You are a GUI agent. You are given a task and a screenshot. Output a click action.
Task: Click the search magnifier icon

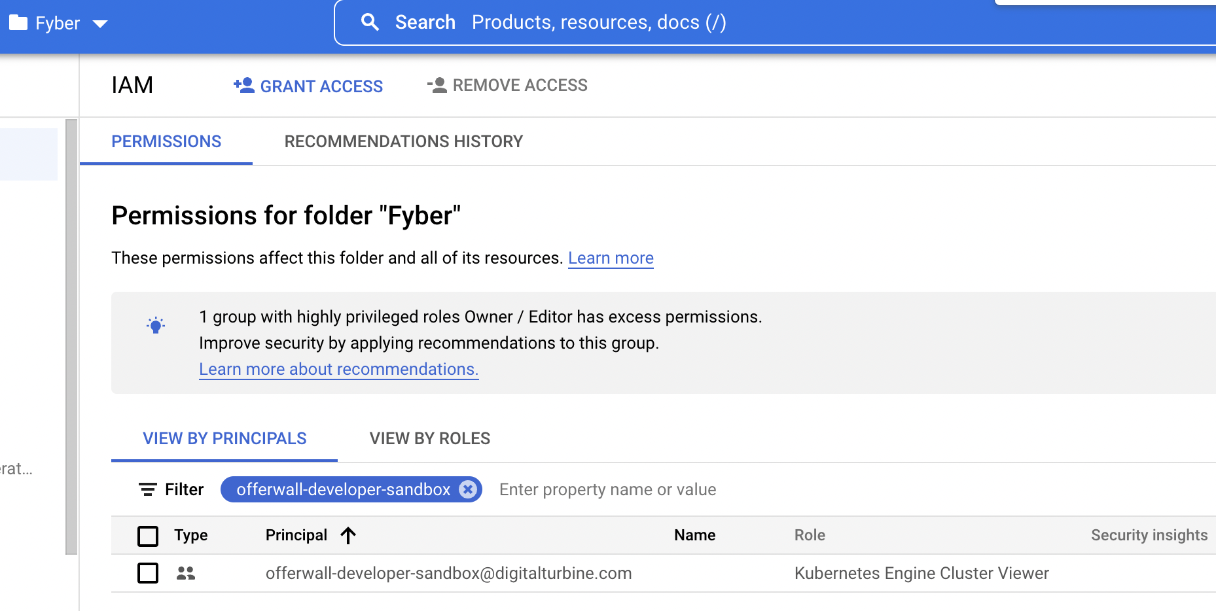click(x=370, y=22)
